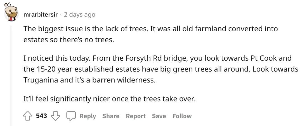The image size is (302, 126).
Task: Click the line "It'll feel significantly nicer"
Action: (109, 99)
